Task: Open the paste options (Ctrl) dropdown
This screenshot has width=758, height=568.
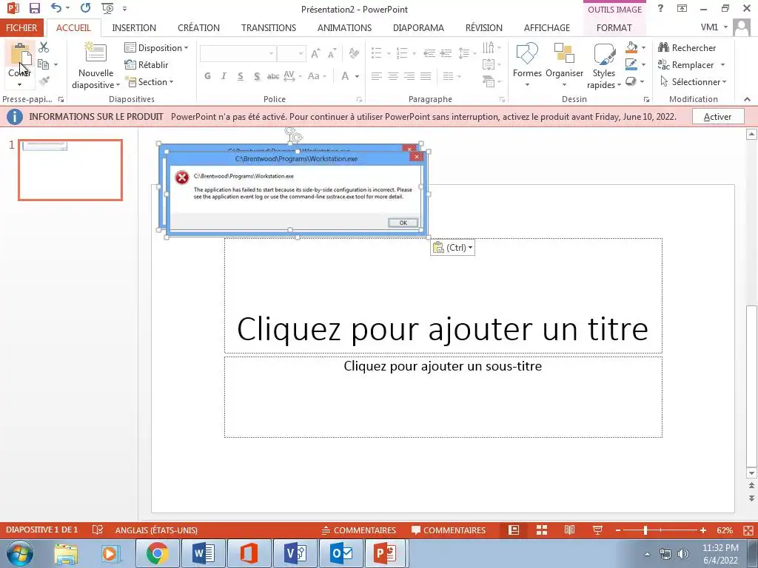Action: [x=453, y=247]
